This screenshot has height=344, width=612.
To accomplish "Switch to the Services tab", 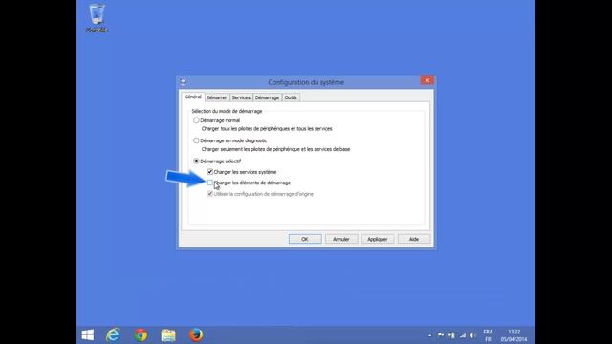I will pos(241,97).
